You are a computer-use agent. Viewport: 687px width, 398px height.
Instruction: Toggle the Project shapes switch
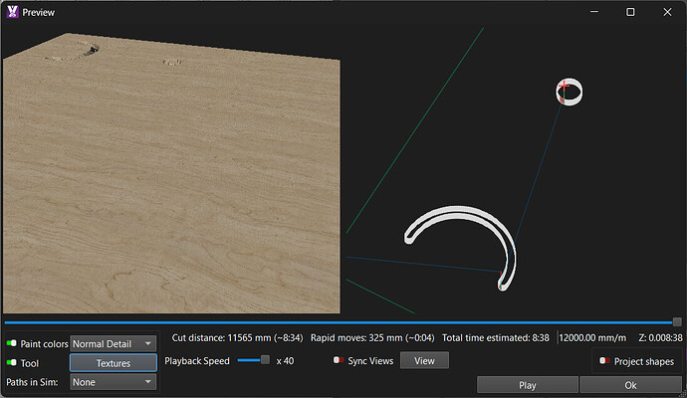[x=604, y=361]
